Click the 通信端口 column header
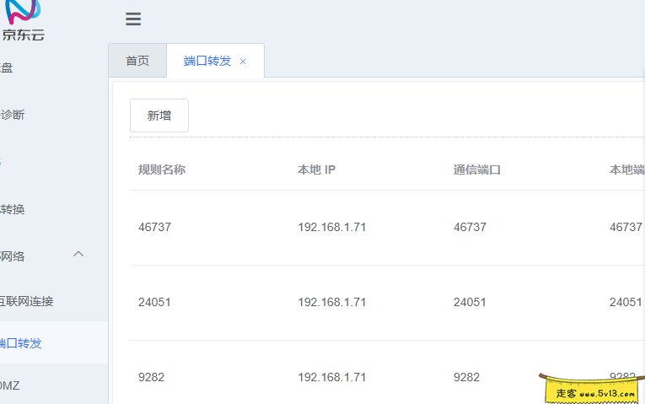This screenshot has height=404, width=645. coord(477,170)
